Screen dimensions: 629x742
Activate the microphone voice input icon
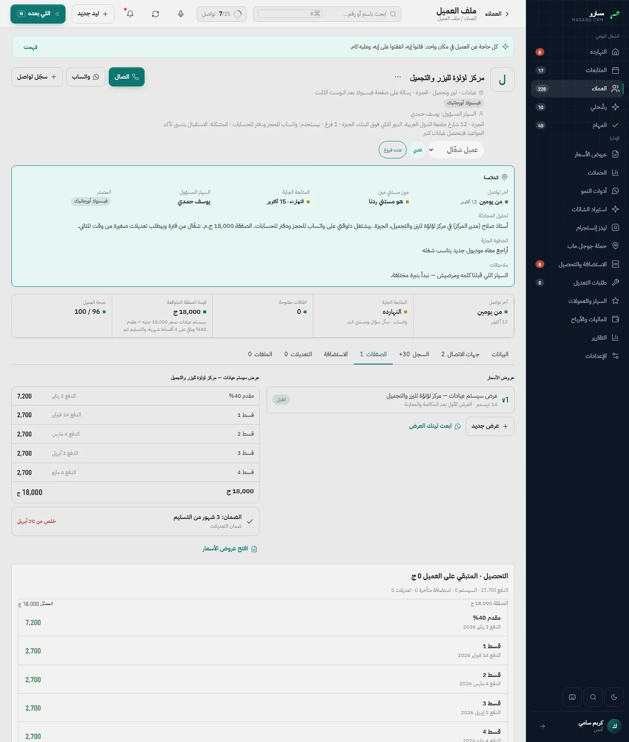click(181, 14)
